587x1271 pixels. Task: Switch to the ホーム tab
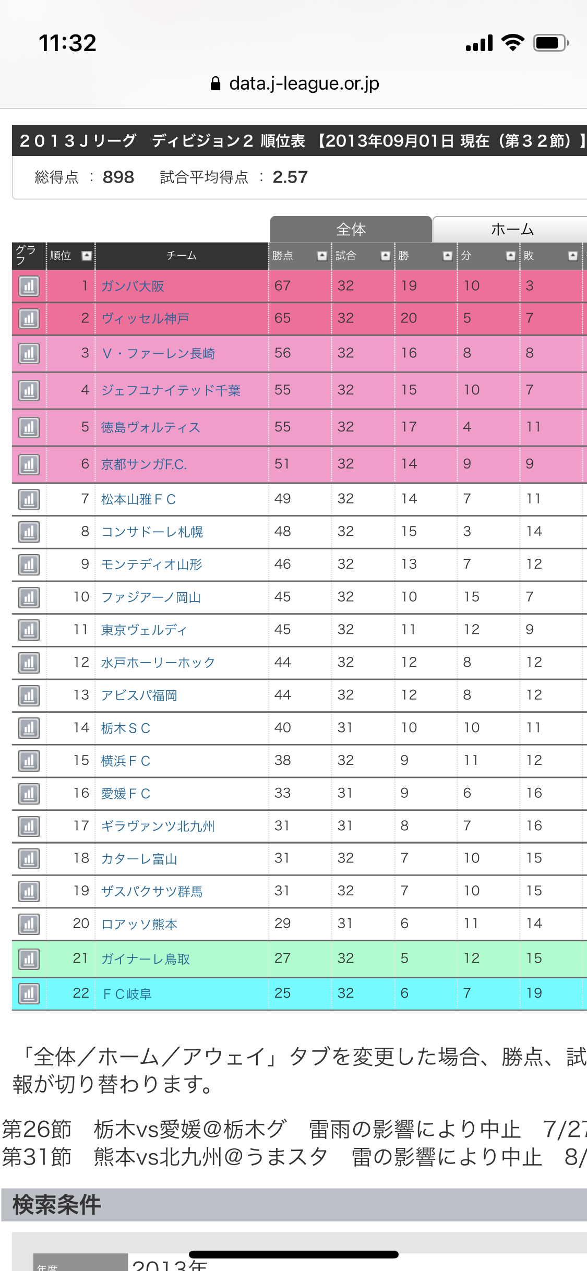click(x=511, y=229)
